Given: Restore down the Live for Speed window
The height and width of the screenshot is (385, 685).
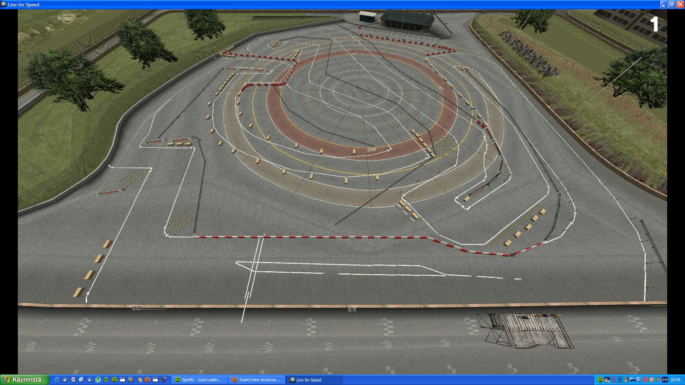Looking at the screenshot, I should tap(672, 5).
